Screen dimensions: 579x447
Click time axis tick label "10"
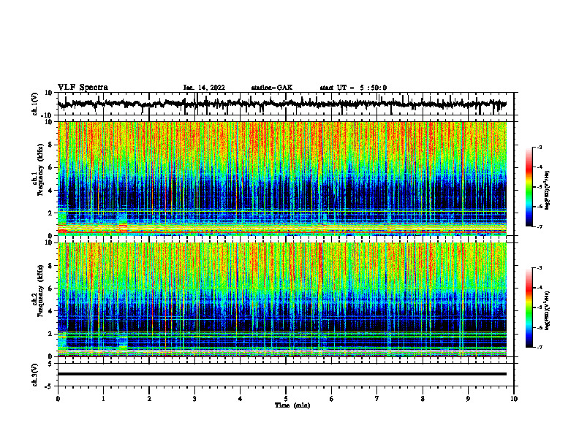click(514, 399)
